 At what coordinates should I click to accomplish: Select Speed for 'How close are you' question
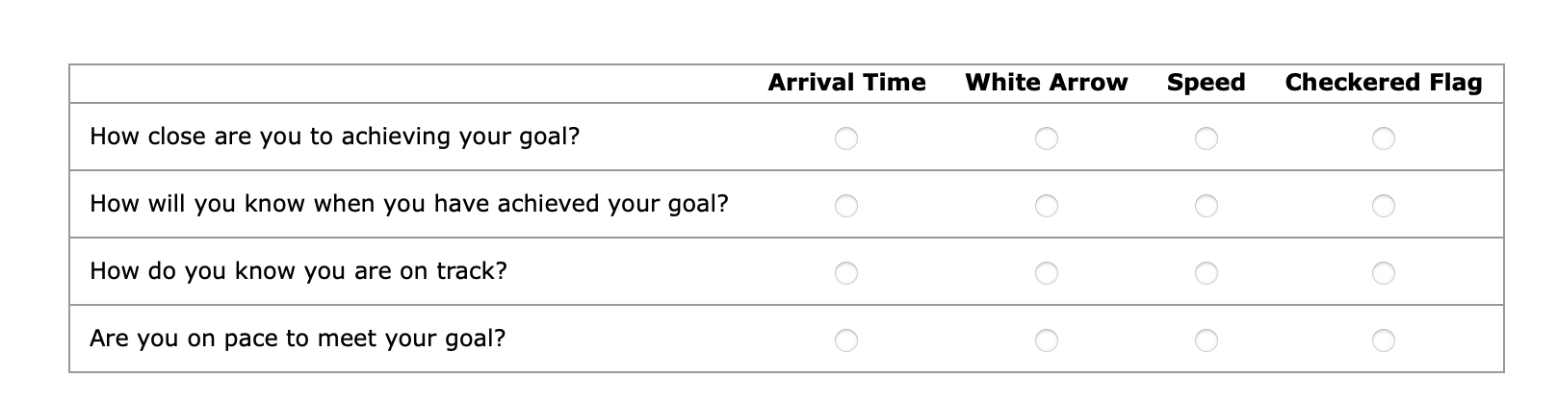pyautogui.click(x=1207, y=139)
